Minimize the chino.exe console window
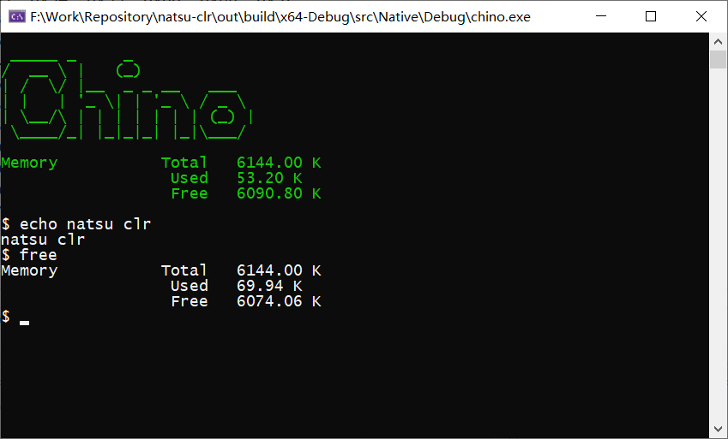The width and height of the screenshot is (728, 439). (x=610, y=16)
